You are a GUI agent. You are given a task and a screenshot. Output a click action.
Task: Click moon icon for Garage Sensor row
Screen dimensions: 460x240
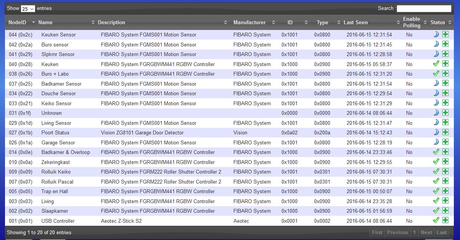(436, 142)
